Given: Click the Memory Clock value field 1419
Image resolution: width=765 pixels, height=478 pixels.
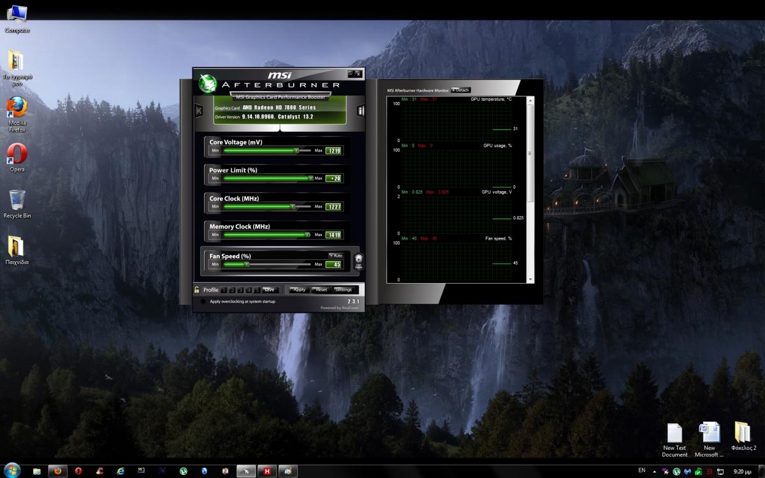Looking at the screenshot, I should [x=333, y=235].
